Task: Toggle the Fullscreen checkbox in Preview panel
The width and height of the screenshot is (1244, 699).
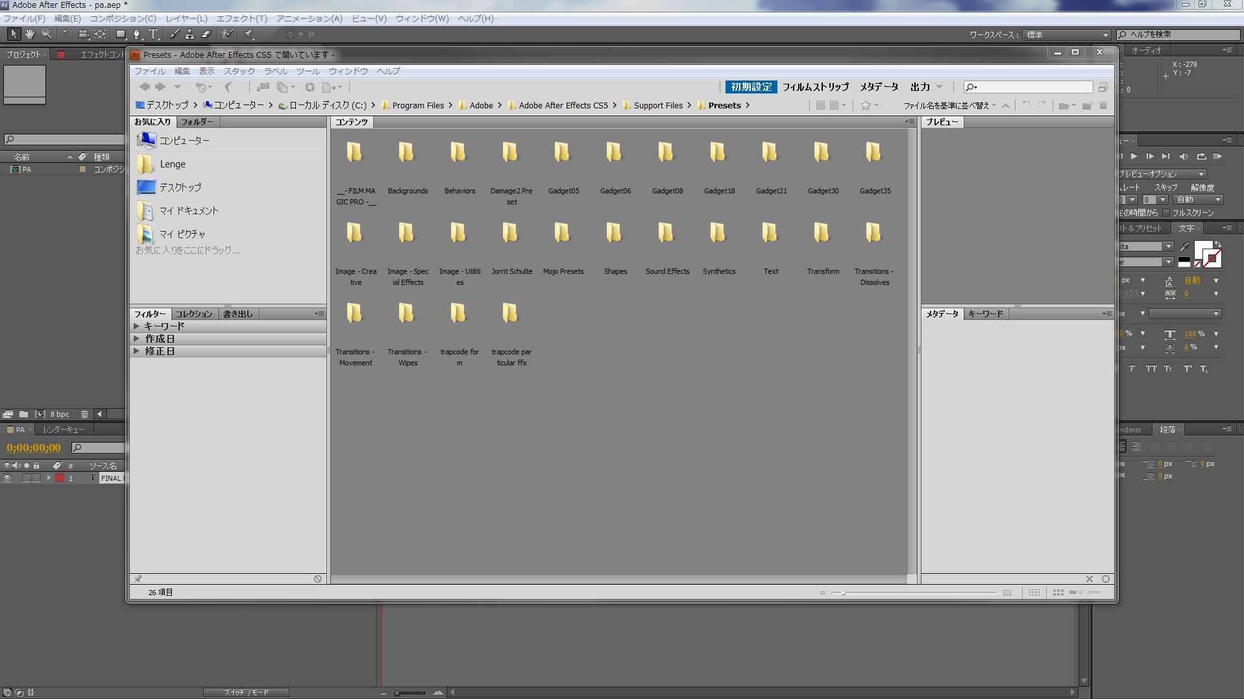Action: [1166, 213]
